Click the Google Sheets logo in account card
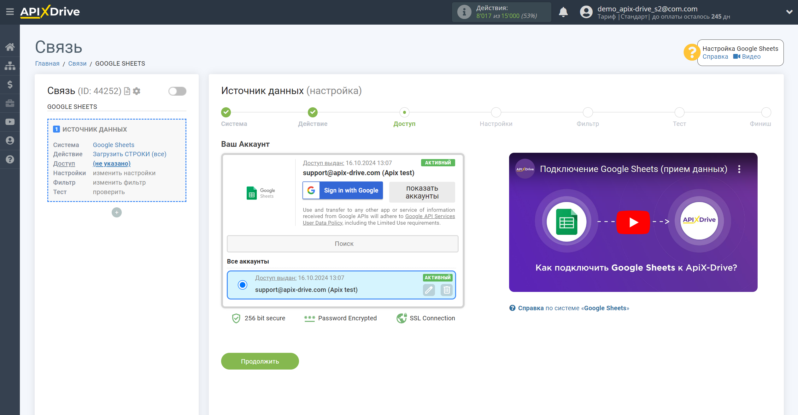798x415 pixels. [x=261, y=193]
